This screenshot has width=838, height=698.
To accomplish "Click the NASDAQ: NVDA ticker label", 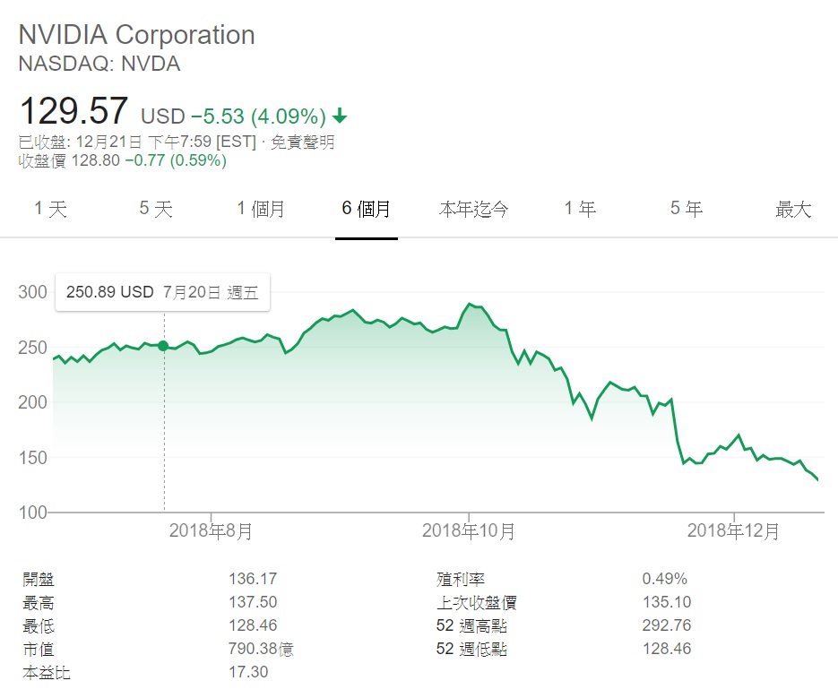I will 99,64.
